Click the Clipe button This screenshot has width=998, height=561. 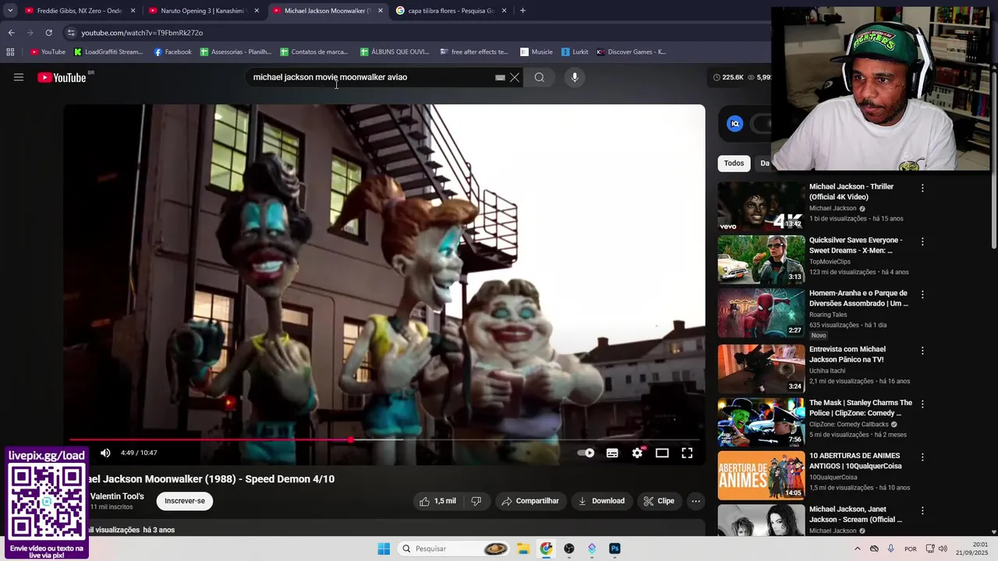pos(659,501)
